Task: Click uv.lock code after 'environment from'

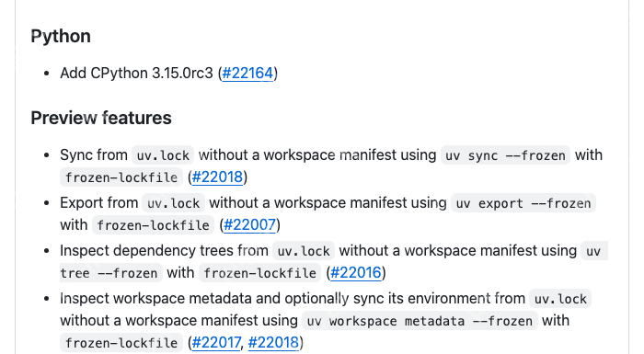Action: coord(560,299)
